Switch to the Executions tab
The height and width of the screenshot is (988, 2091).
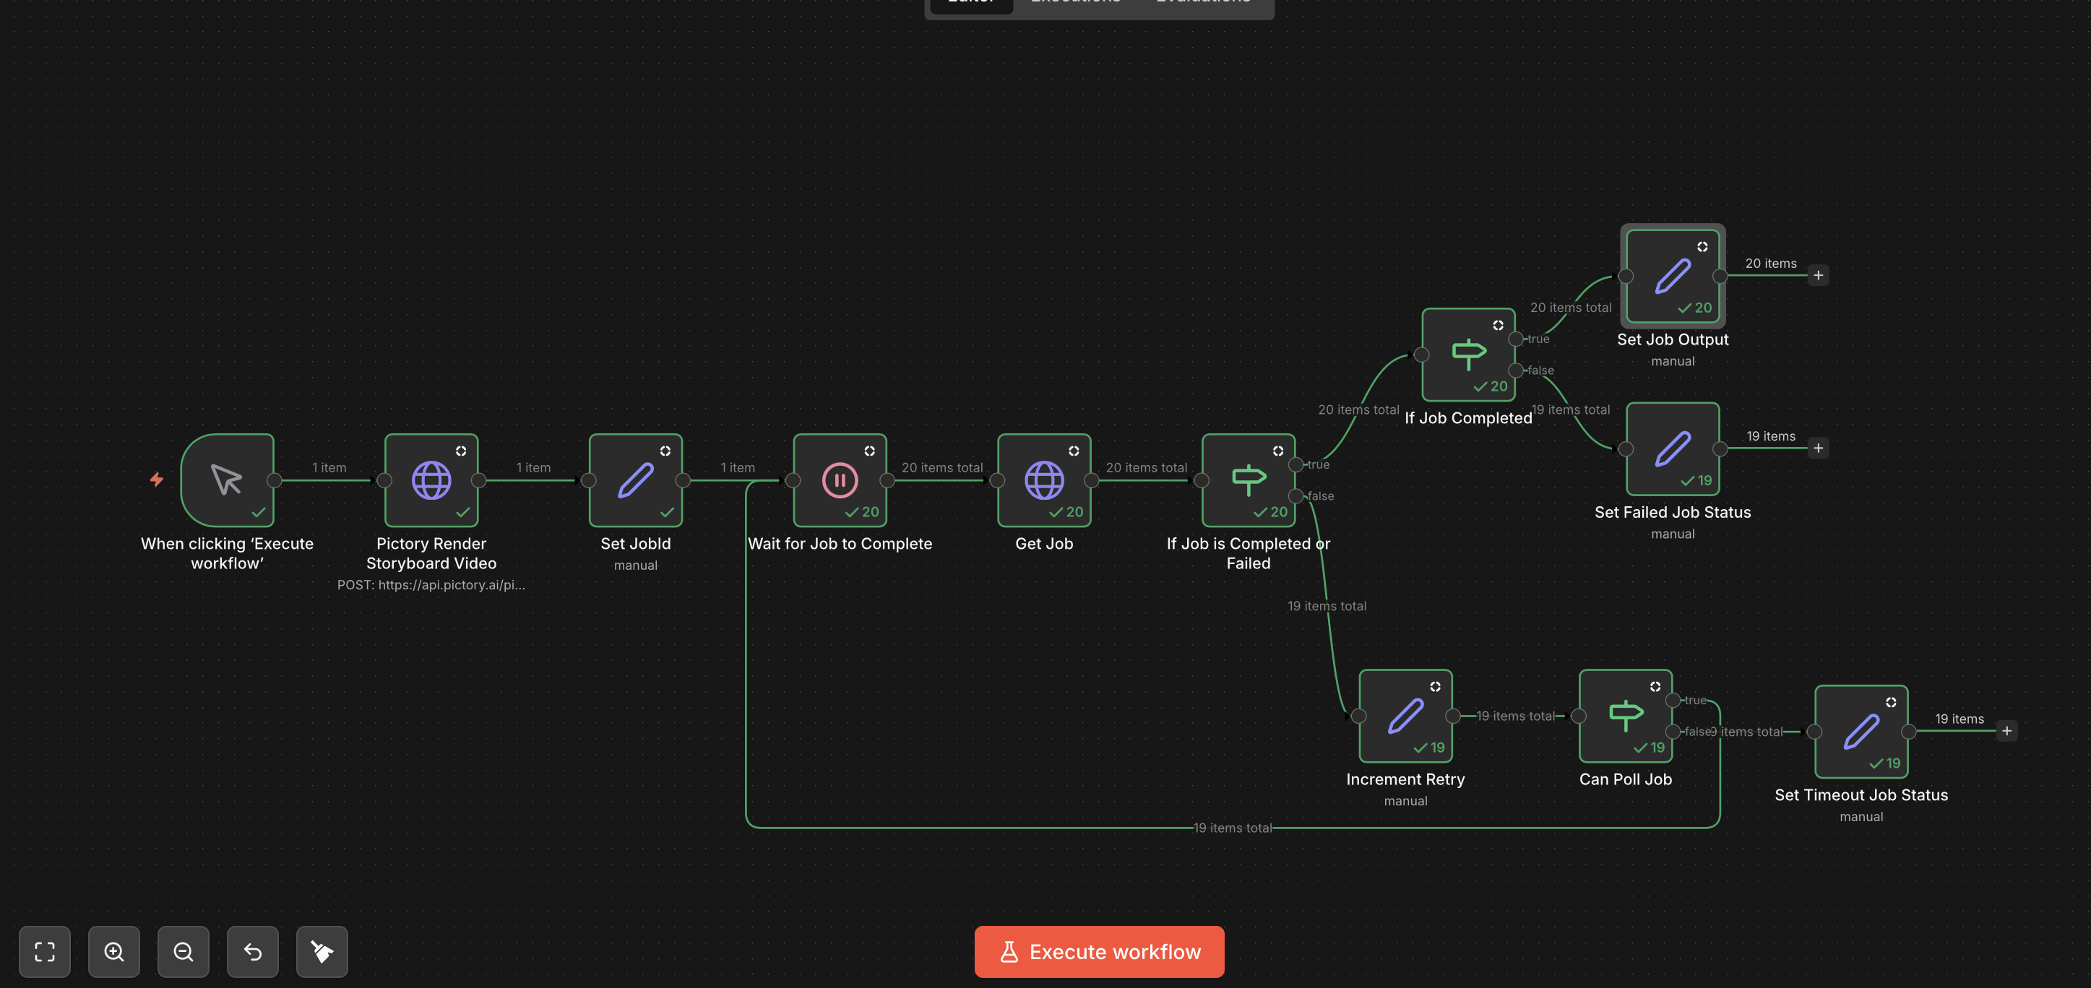[x=1076, y=3]
